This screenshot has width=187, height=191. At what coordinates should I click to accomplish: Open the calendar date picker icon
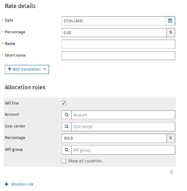point(170,21)
